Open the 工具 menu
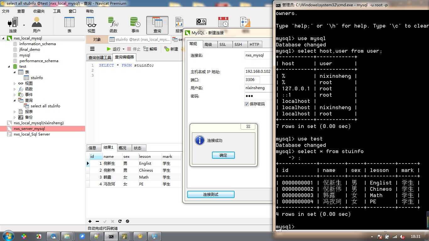Screen dimensions: 429x241 point(57,11)
